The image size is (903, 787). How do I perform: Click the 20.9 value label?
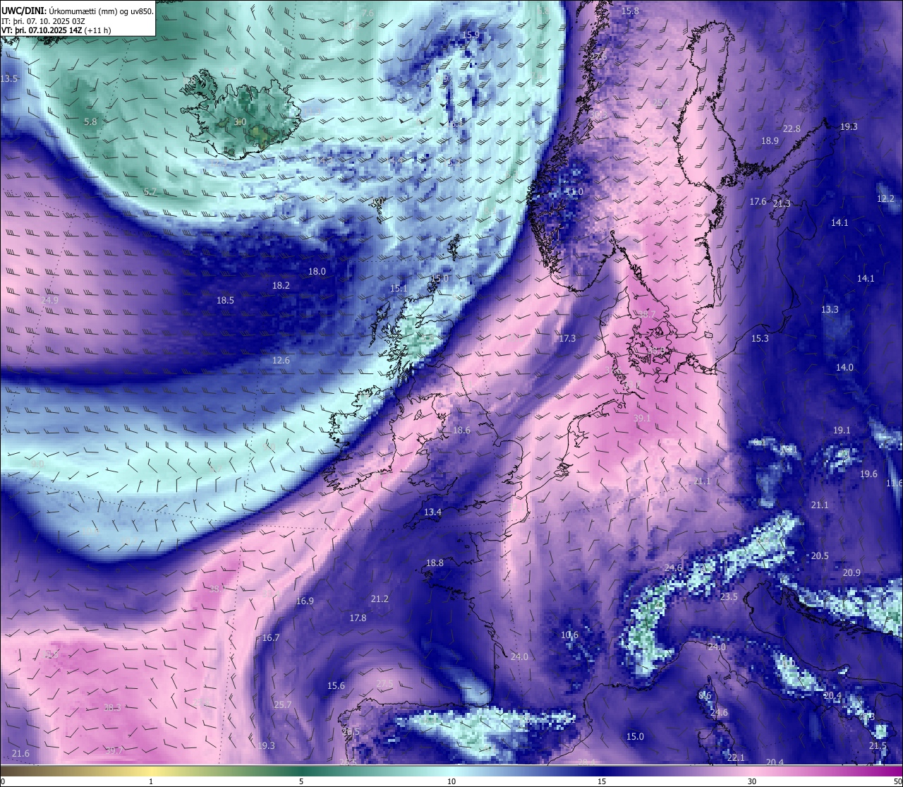click(852, 573)
